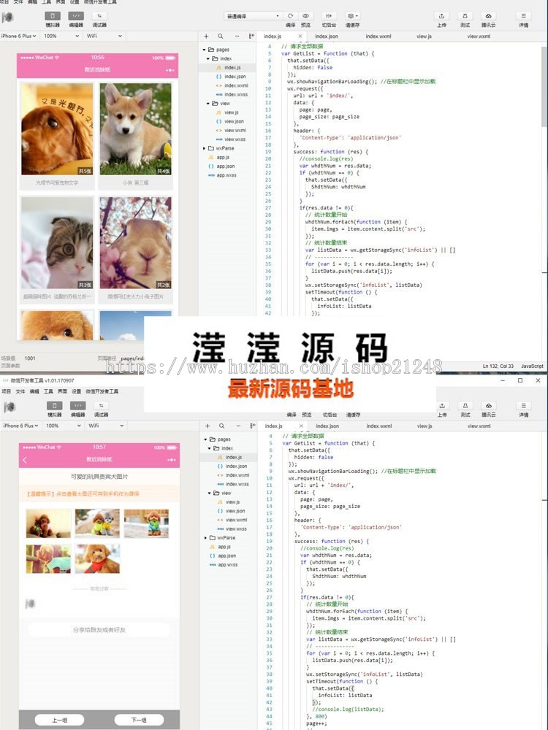
Task: Toggle the debugger button in the top window
Action: [99, 16]
